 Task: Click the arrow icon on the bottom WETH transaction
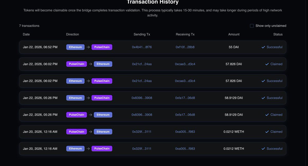88,148
